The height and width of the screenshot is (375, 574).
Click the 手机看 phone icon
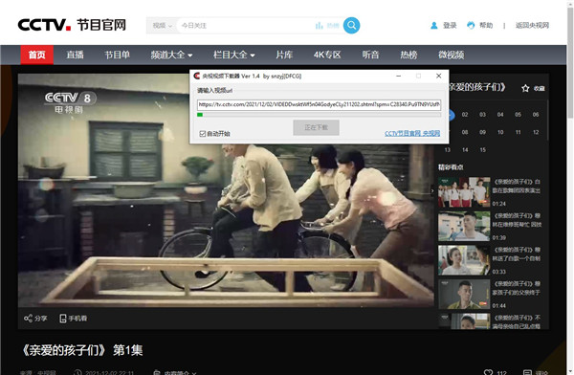pyautogui.click(x=62, y=318)
